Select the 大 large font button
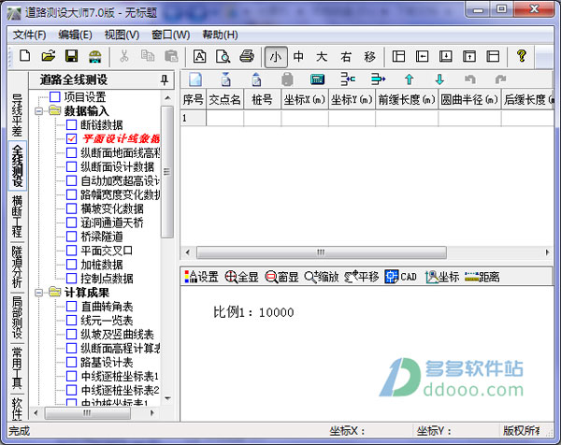 pyautogui.click(x=322, y=56)
